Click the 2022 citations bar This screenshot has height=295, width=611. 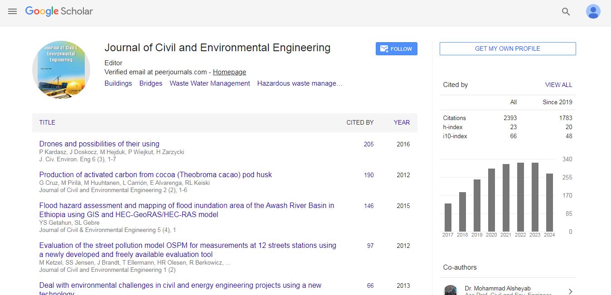click(x=520, y=197)
